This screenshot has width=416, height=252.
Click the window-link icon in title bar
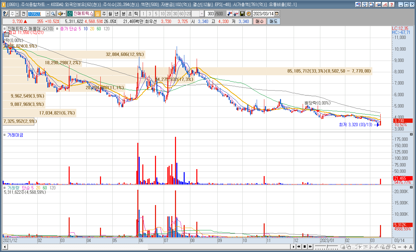(x=358, y=5)
